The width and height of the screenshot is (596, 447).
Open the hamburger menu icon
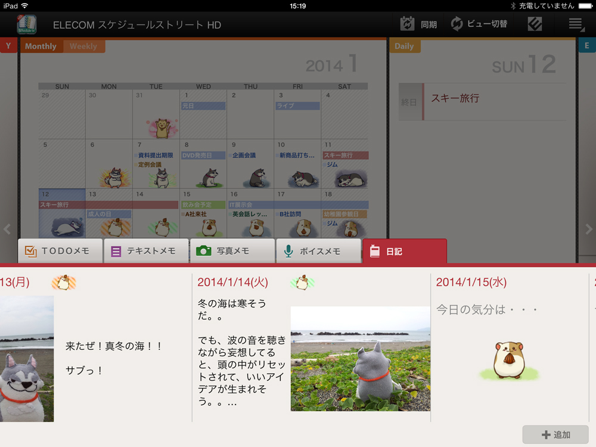pos(576,24)
